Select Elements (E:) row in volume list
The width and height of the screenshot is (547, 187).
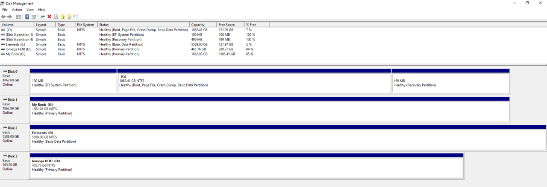15,44
